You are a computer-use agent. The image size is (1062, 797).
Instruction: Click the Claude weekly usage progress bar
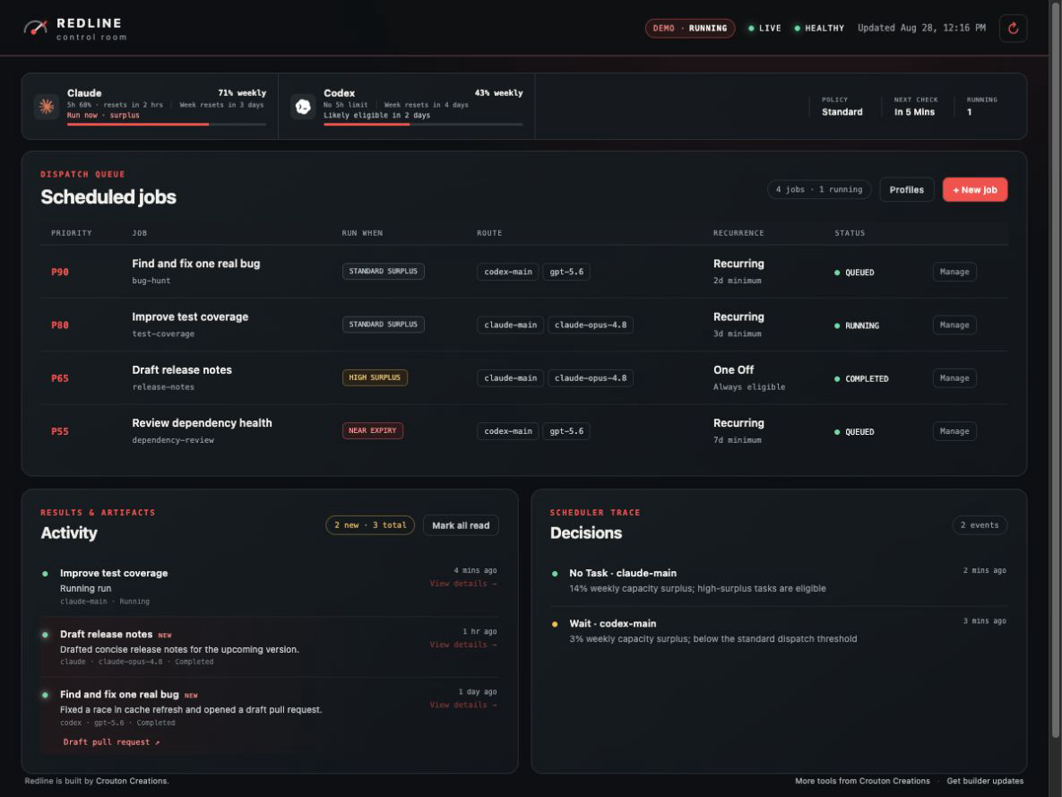167,125
